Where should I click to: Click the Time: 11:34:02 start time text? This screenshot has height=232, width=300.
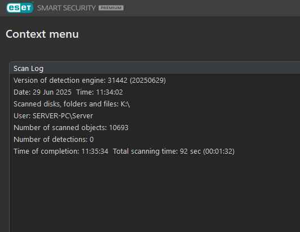tap(99, 92)
